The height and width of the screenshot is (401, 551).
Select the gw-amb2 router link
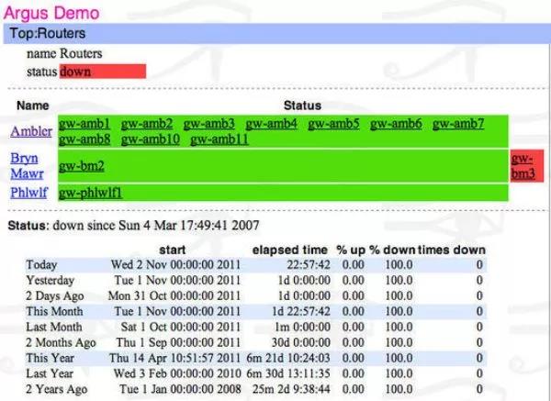coord(147,124)
